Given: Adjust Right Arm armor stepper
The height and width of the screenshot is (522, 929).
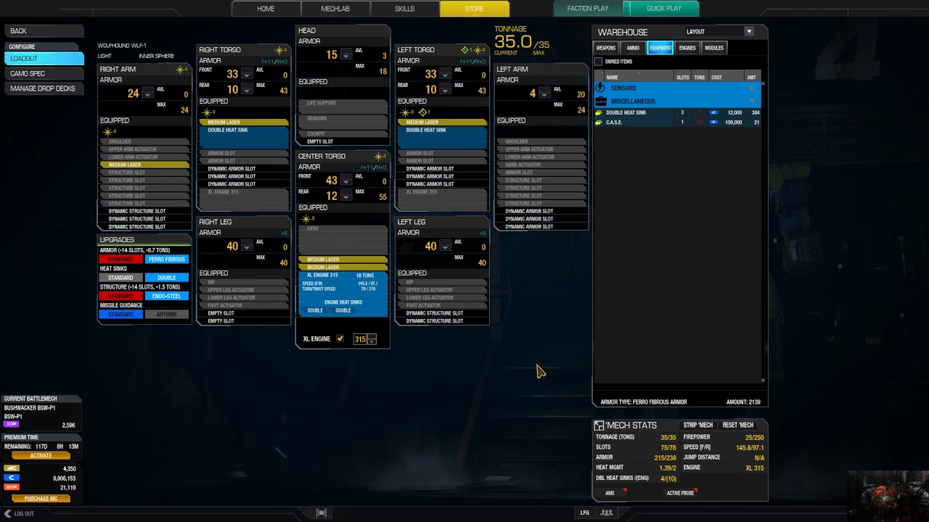Looking at the screenshot, I should 147,94.
